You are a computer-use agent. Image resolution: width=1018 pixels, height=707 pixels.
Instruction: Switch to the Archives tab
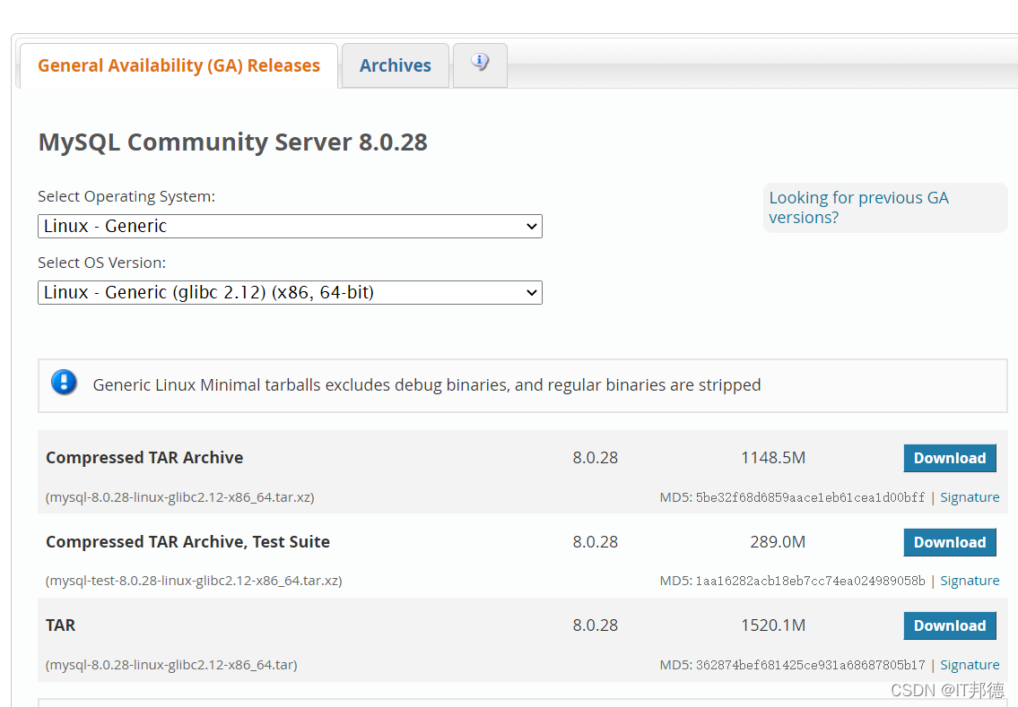tap(396, 65)
